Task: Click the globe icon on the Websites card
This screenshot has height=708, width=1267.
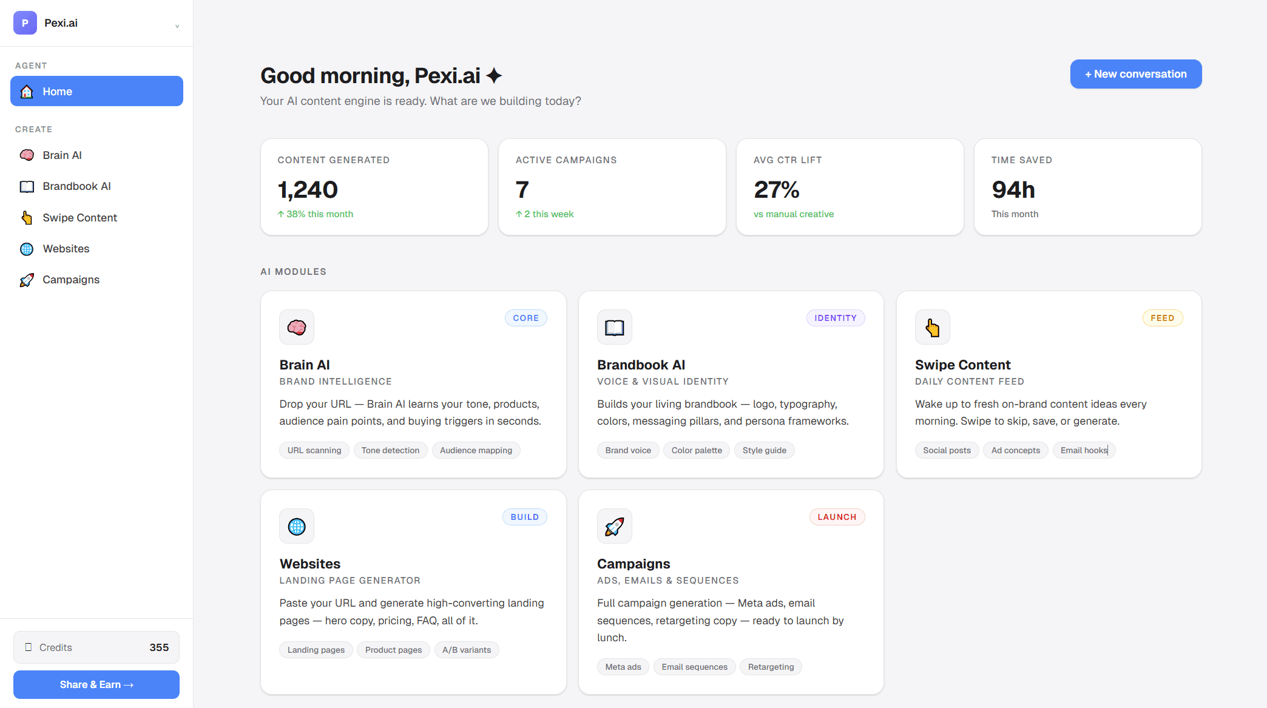Action: 296,525
